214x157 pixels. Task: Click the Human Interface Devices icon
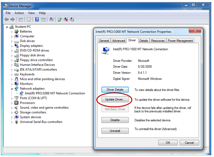pyautogui.click(x=16, y=65)
